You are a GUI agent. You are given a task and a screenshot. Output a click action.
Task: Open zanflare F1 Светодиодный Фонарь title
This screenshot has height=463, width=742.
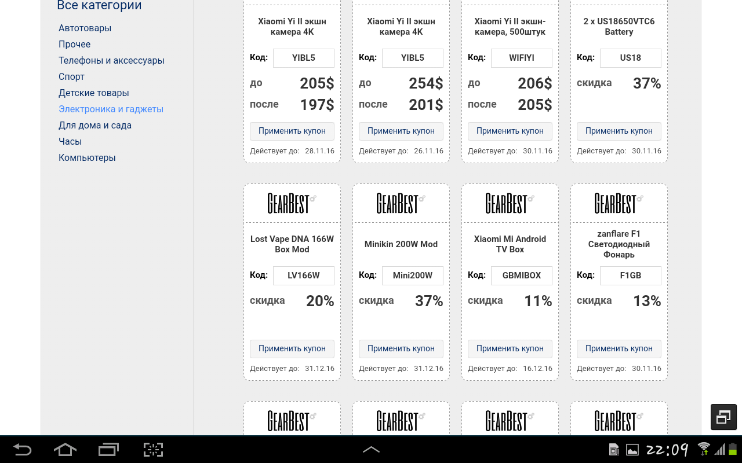pyautogui.click(x=619, y=244)
